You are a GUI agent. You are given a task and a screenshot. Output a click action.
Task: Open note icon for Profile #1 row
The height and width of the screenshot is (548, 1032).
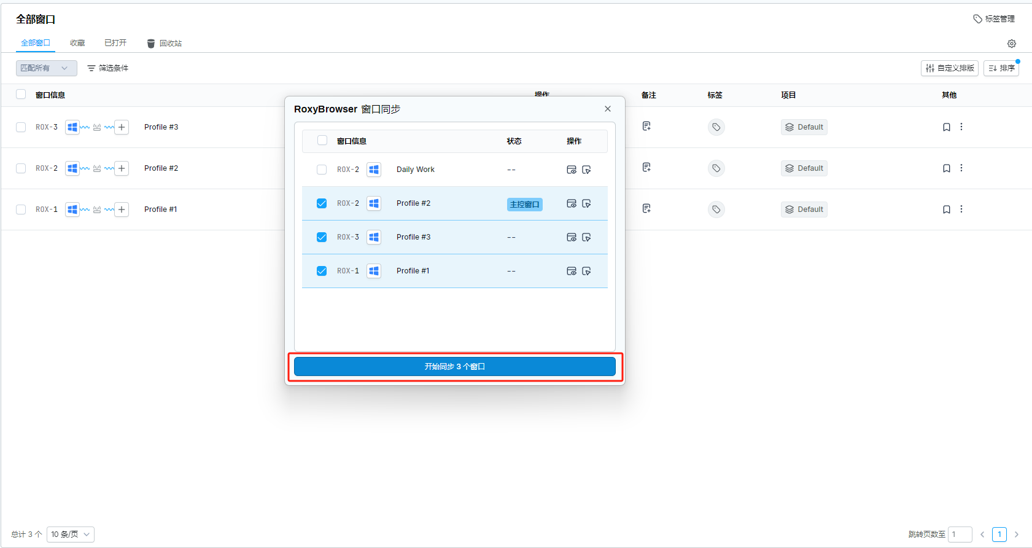click(646, 208)
